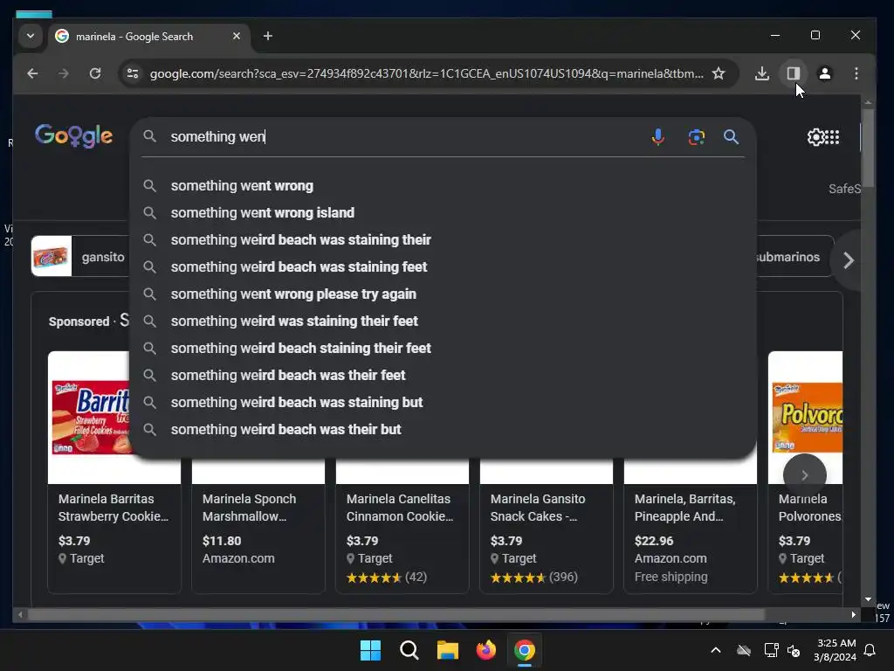This screenshot has width=894, height=671.
Task: Open the taskbar clock and date
Action: tap(836, 650)
